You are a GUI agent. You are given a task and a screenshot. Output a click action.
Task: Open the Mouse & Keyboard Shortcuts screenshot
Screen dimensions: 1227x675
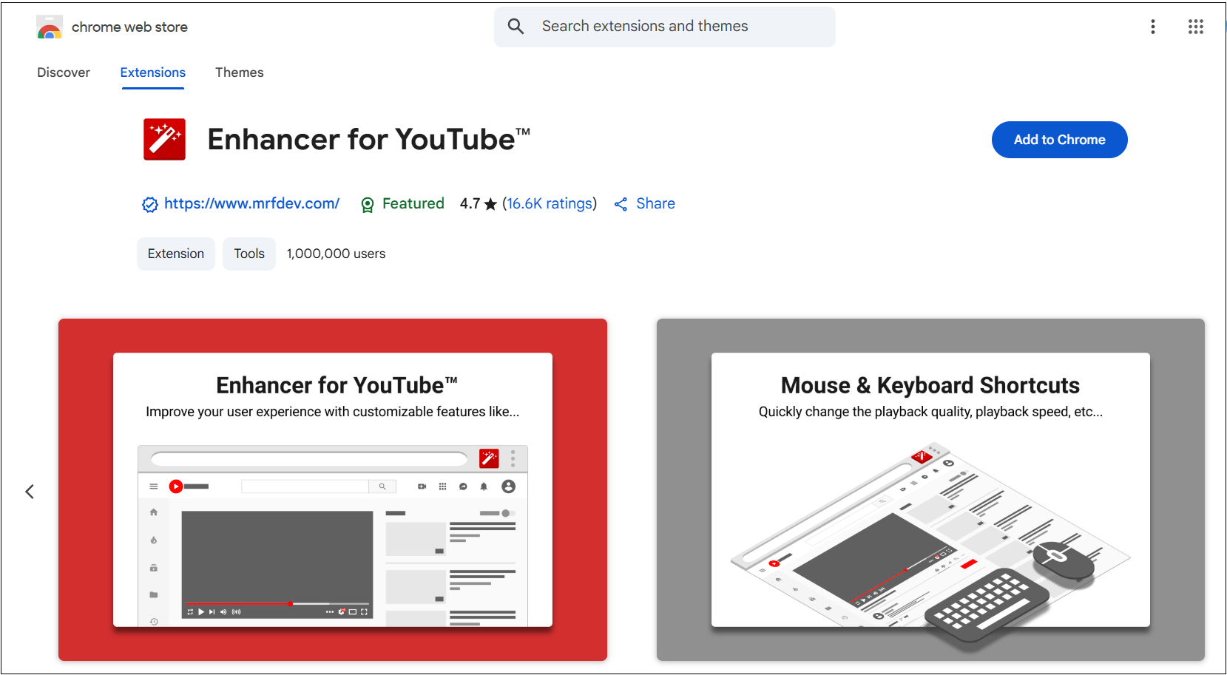(930, 489)
